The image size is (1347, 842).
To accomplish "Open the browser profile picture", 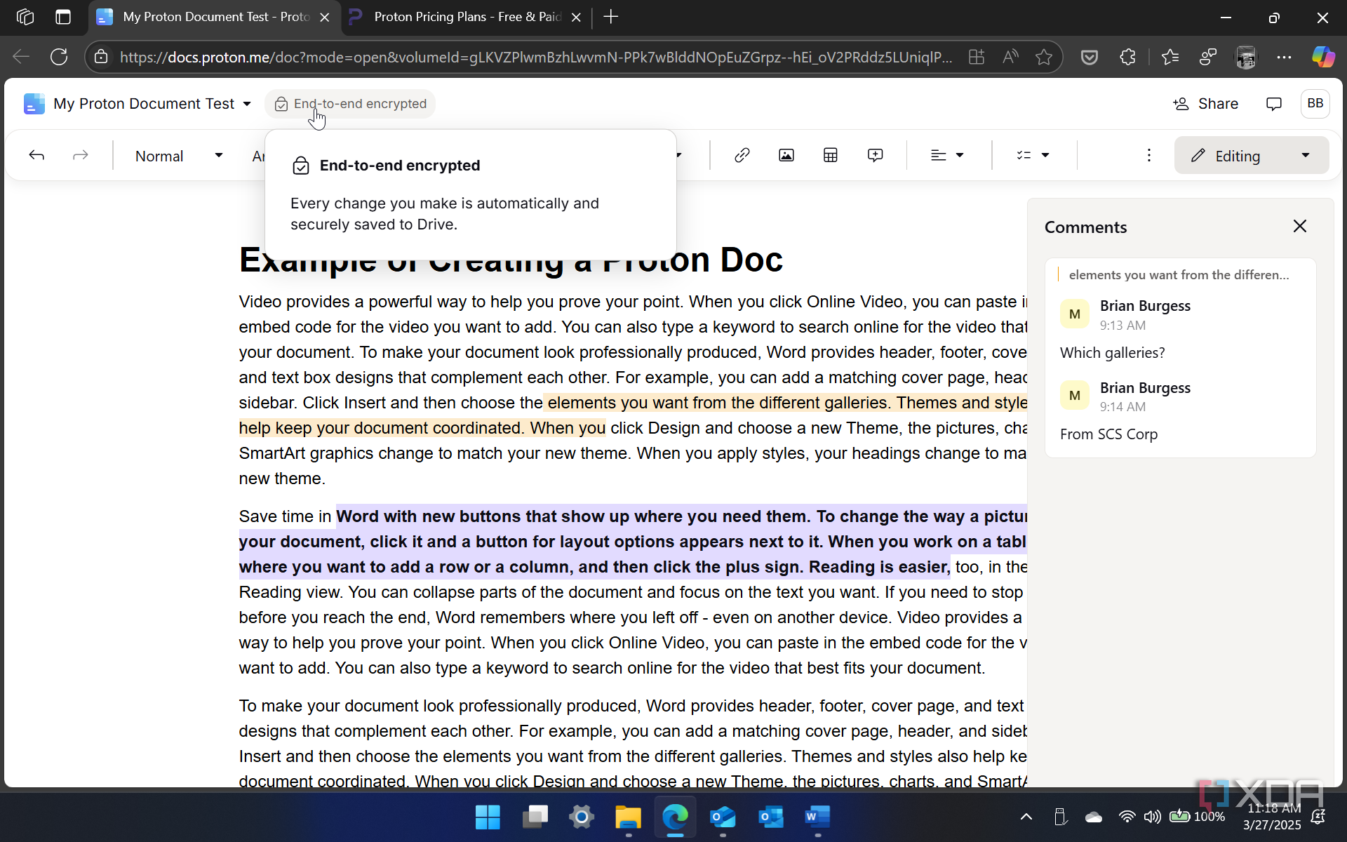I will 1246,57.
